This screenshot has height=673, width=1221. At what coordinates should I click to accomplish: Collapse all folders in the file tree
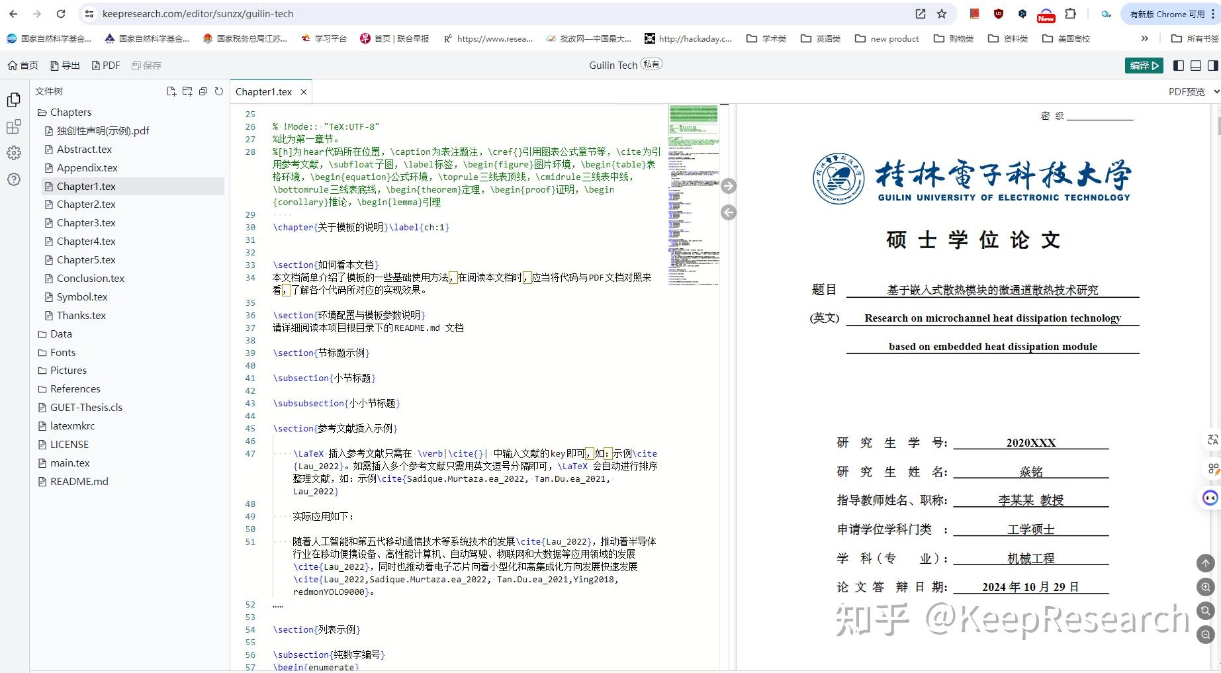(203, 91)
